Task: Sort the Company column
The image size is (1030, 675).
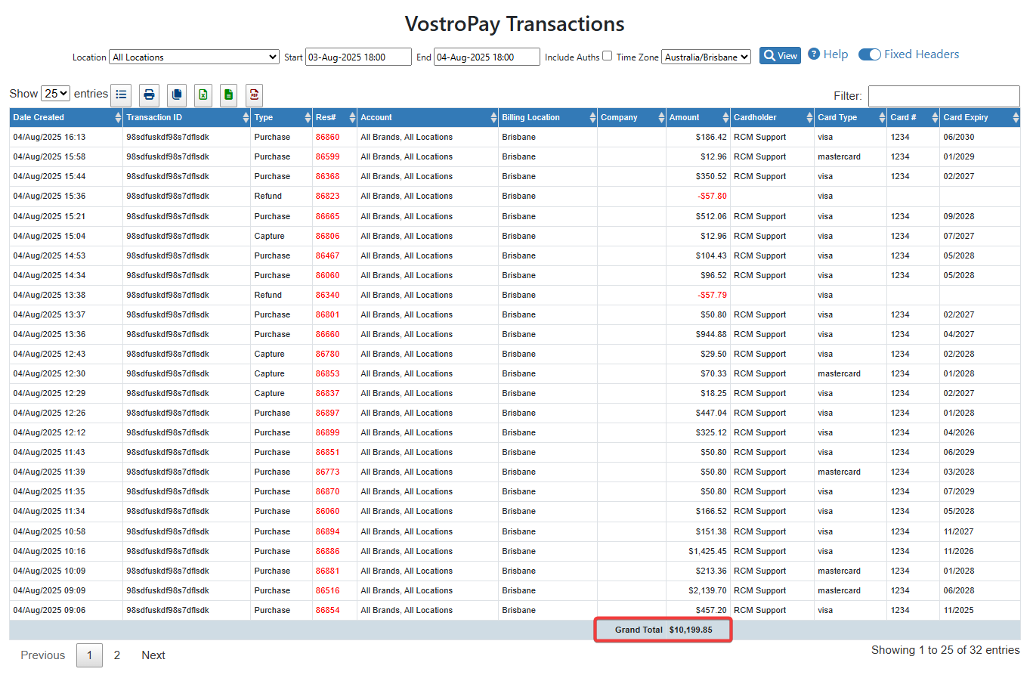Action: coord(661,118)
